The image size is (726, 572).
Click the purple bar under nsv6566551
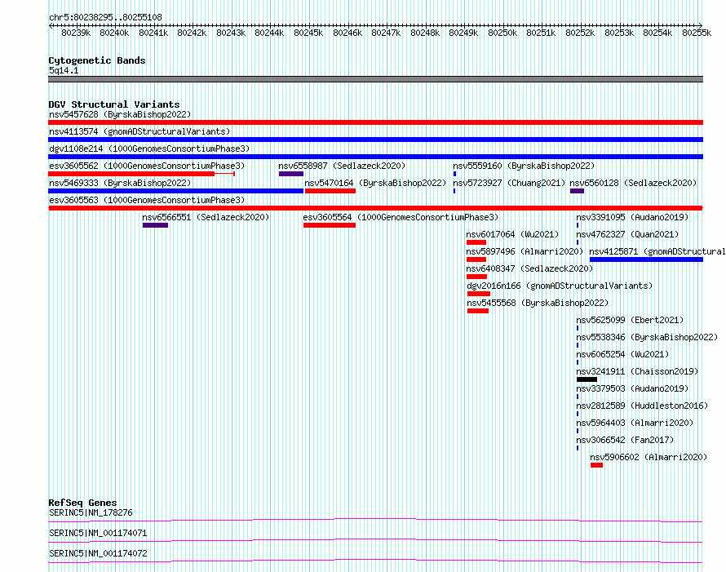pyautogui.click(x=155, y=225)
